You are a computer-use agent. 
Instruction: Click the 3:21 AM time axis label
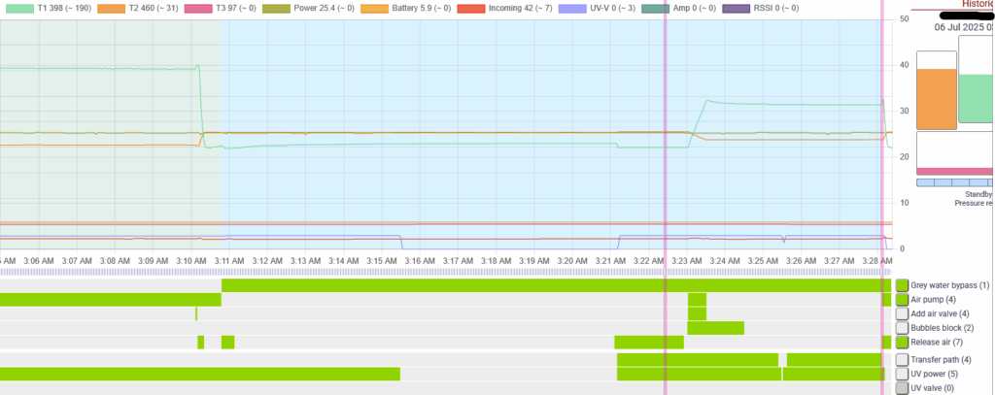click(611, 261)
